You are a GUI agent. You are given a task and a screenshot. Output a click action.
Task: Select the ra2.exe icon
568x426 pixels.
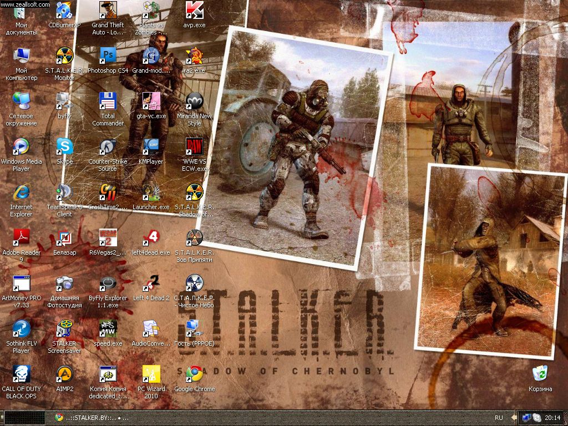(x=195, y=56)
